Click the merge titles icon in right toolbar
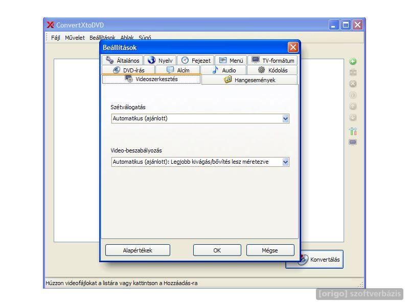The width and height of the screenshot is (409, 306). click(353, 72)
